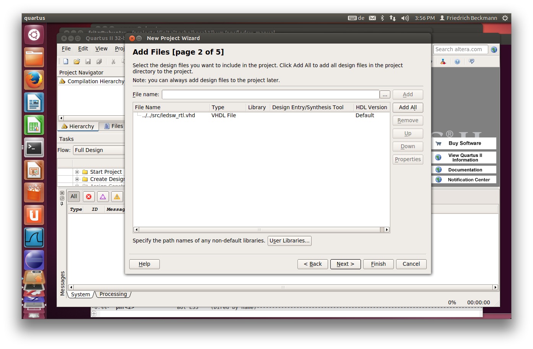
Task: Click the file list horizontal scrollbar
Action: [260, 229]
